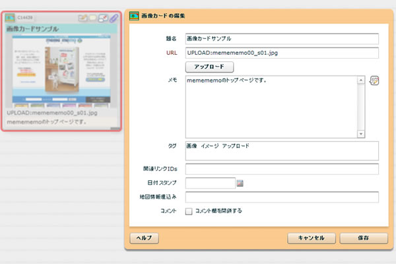Open the memo editor icon beside the memo field
Image resolution: width=396 pixels, height=264 pixels.
click(374, 81)
